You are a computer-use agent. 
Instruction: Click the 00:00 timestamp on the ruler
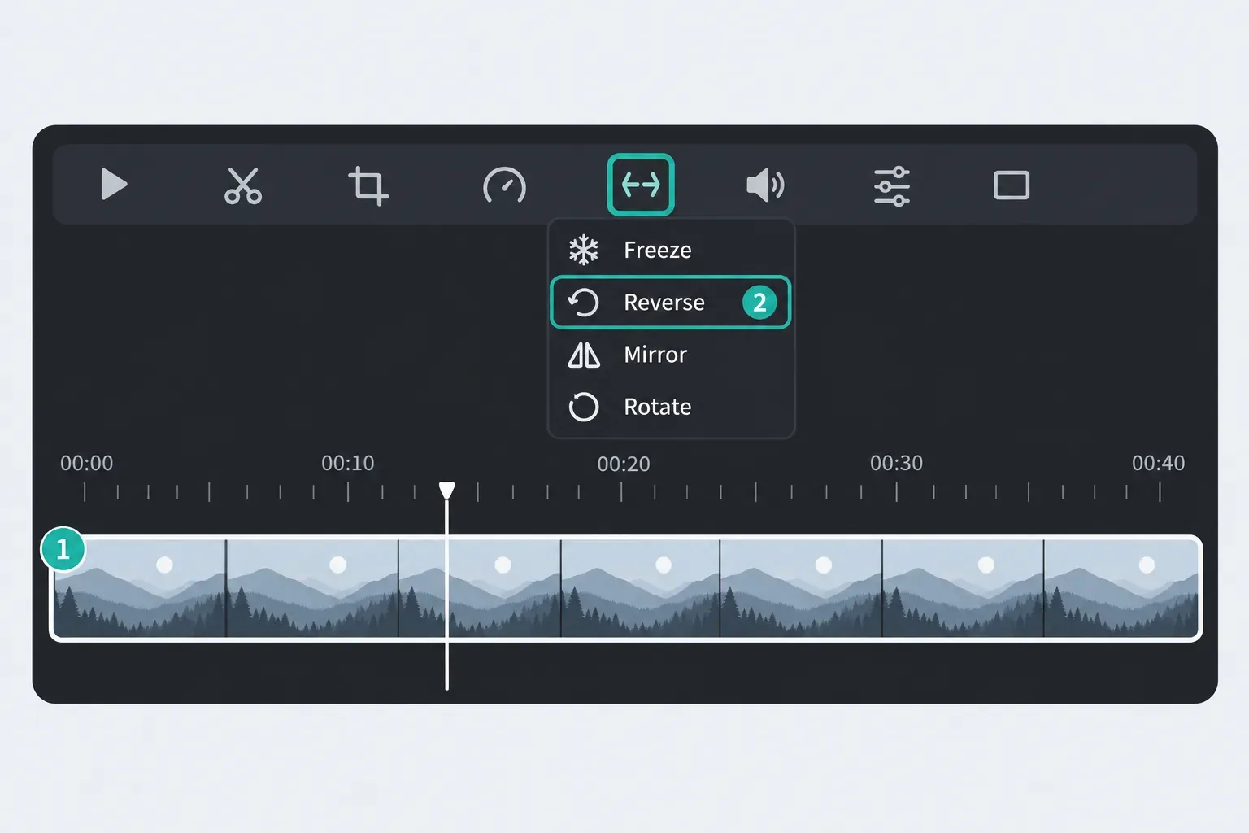(86, 464)
